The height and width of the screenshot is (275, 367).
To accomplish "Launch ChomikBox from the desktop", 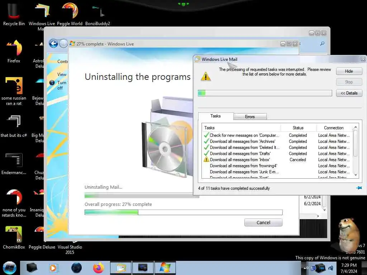I will (x=14, y=237).
